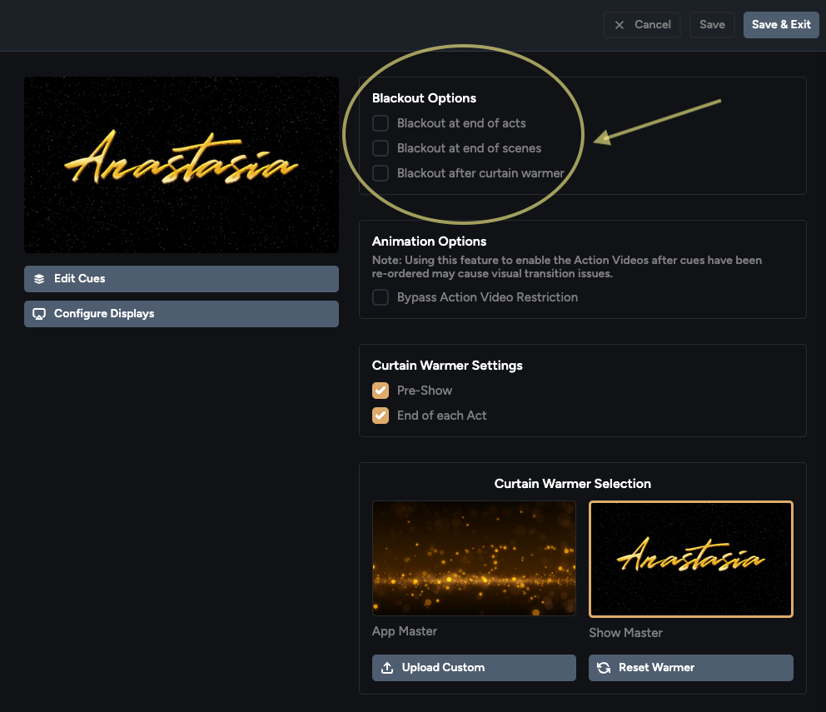Enable Blackout at end of scenes

381,148
